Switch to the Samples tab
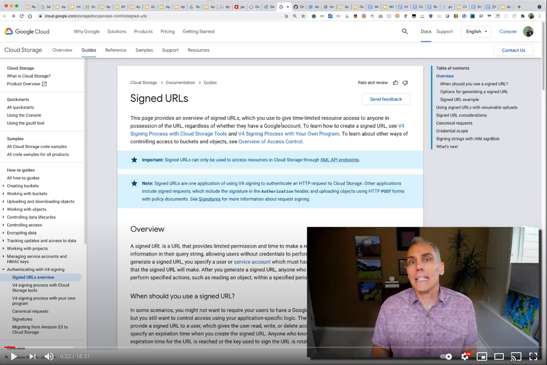The image size is (547, 365). 144,50
